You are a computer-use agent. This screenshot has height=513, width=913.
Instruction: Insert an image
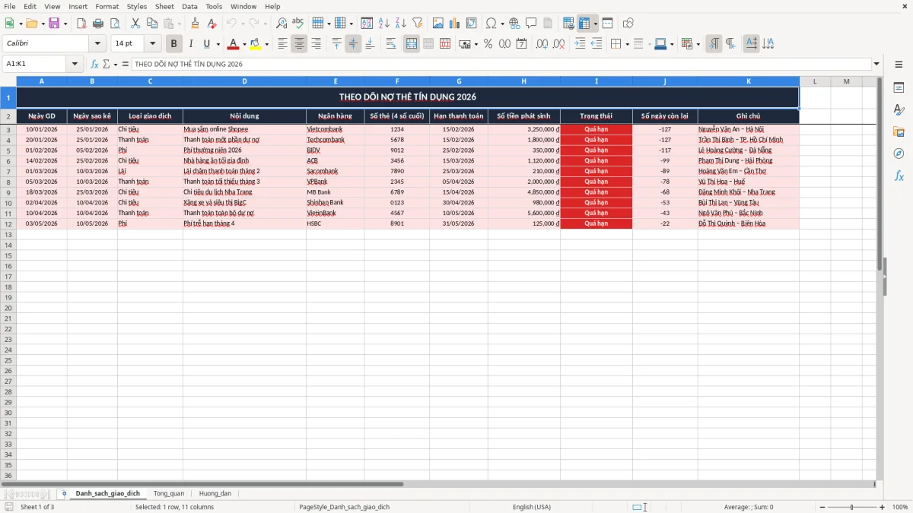pos(438,24)
